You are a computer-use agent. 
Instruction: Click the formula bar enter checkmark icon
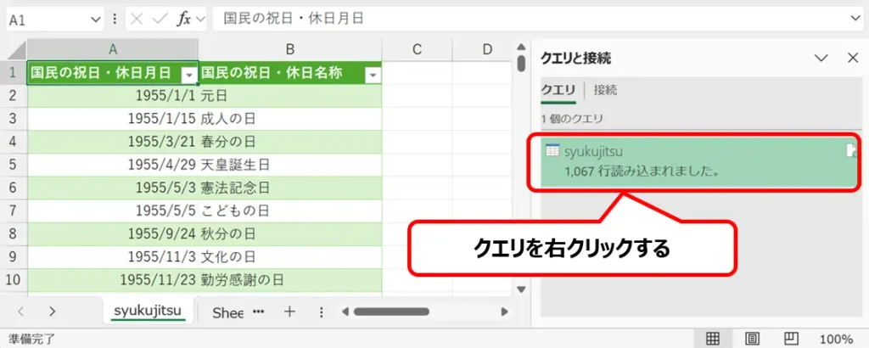[x=159, y=19]
